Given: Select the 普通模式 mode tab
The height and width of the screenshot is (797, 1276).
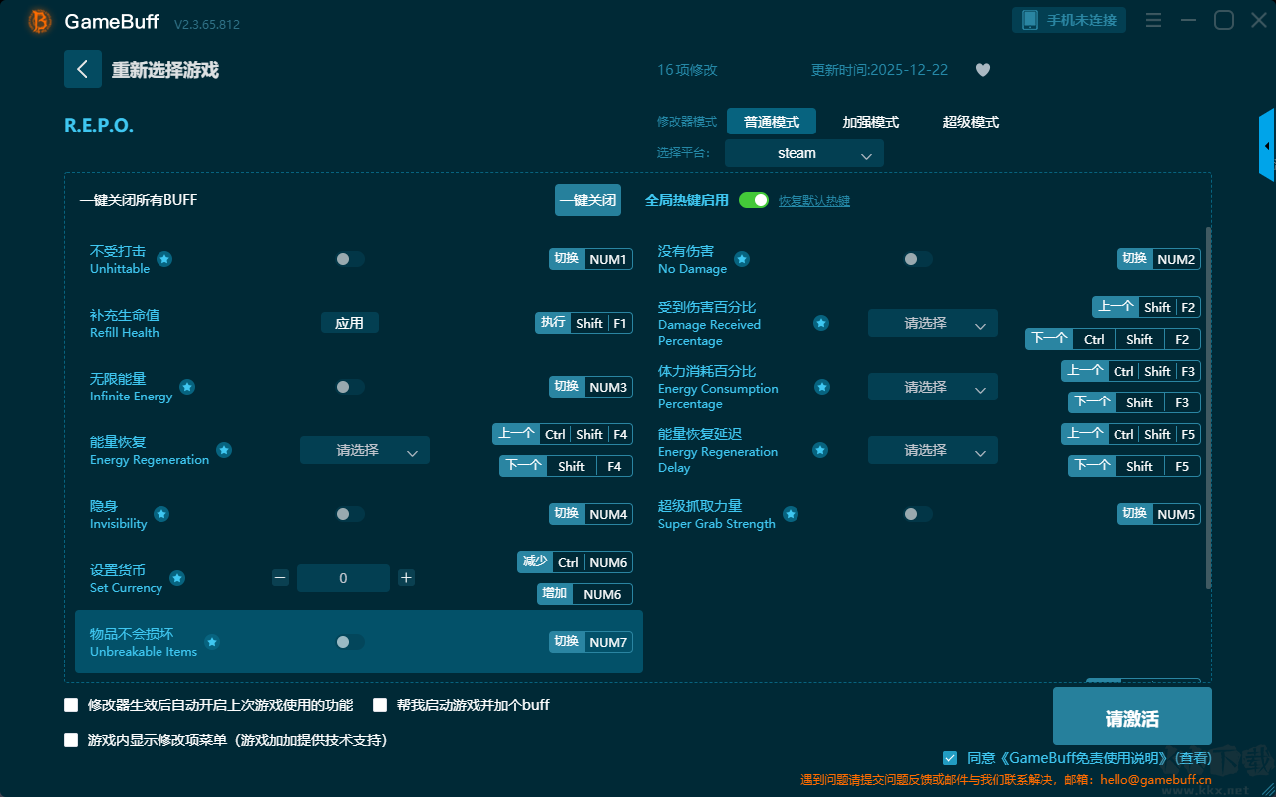Looking at the screenshot, I should 772,122.
